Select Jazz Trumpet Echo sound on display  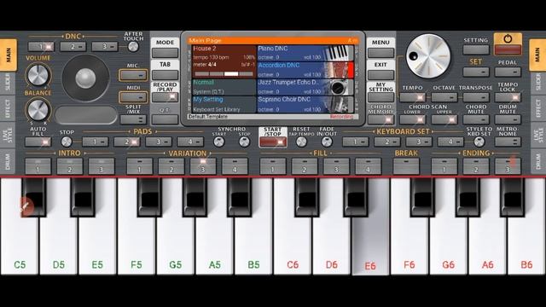[x=305, y=87]
